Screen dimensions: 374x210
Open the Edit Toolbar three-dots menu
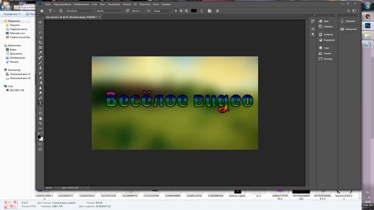[40, 128]
